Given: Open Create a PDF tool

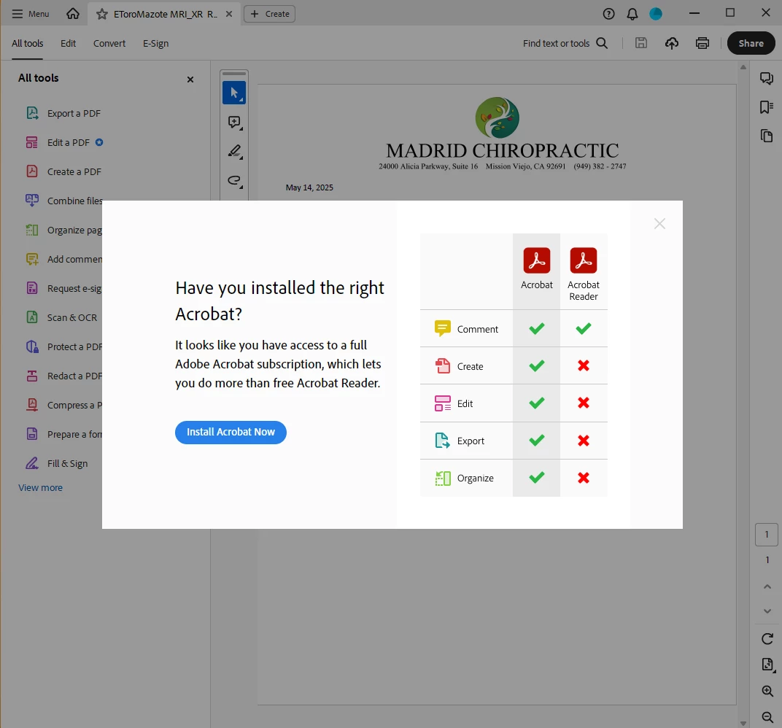Looking at the screenshot, I should click(x=63, y=171).
